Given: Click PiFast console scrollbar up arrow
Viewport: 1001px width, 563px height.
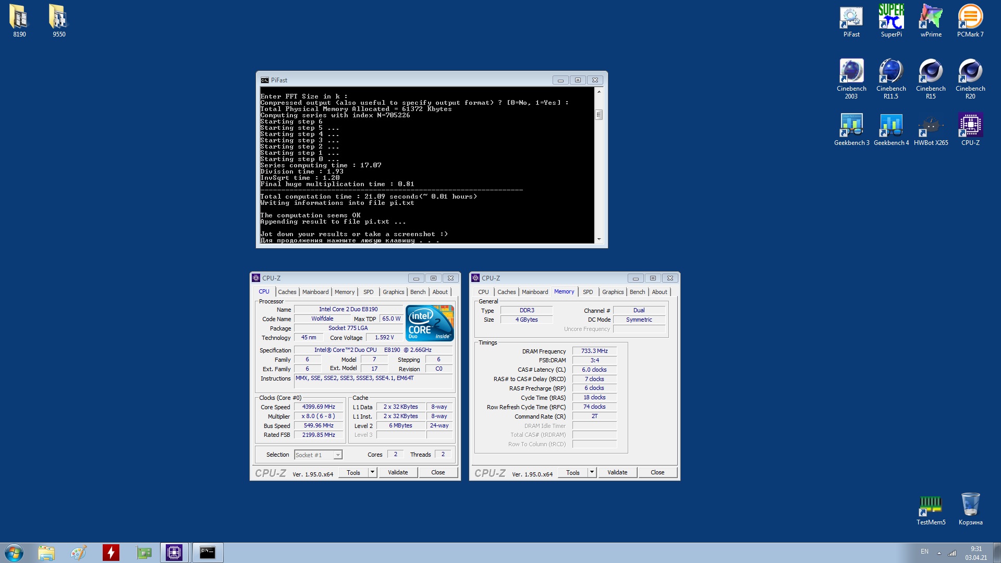Looking at the screenshot, I should point(599,92).
